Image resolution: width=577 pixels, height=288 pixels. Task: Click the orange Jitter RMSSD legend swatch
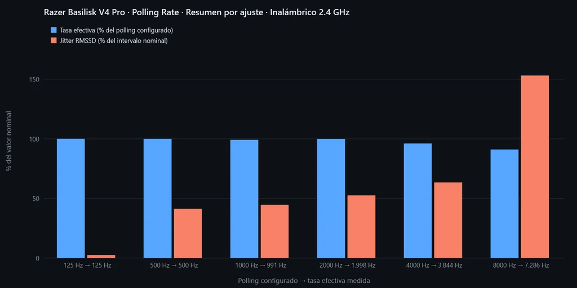(54, 40)
